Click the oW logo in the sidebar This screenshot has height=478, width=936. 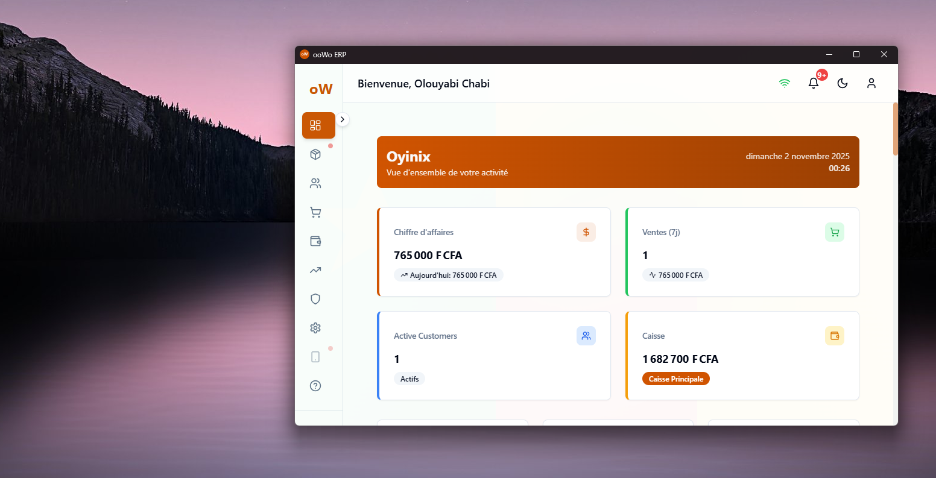tap(320, 89)
